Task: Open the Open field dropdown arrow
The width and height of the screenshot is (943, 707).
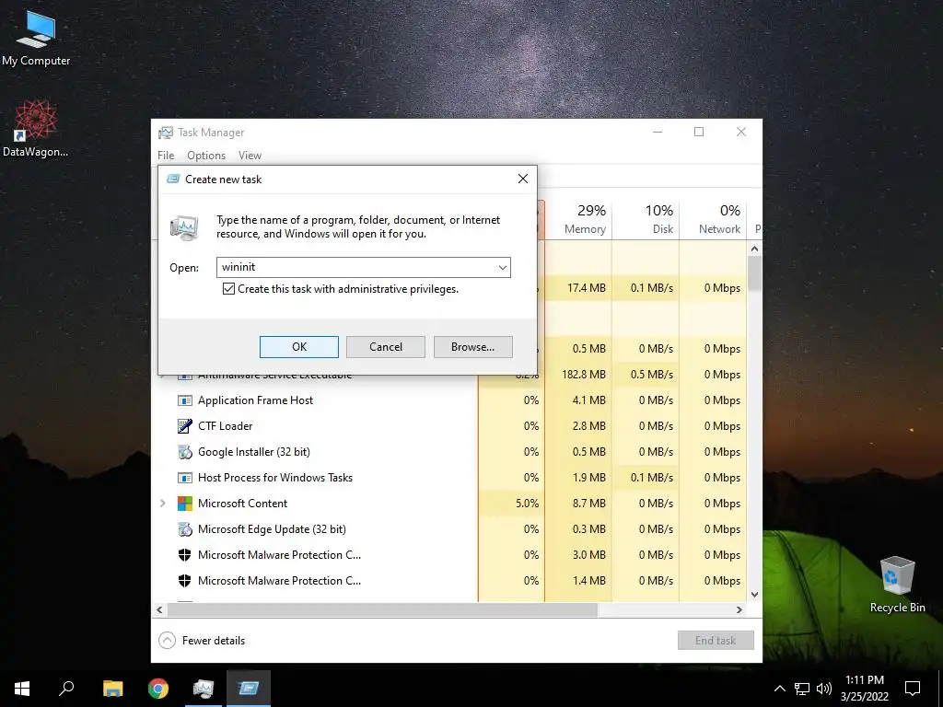Action: [502, 268]
